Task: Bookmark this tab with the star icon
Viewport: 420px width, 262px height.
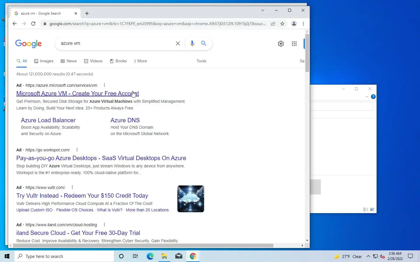Action: coord(282,24)
